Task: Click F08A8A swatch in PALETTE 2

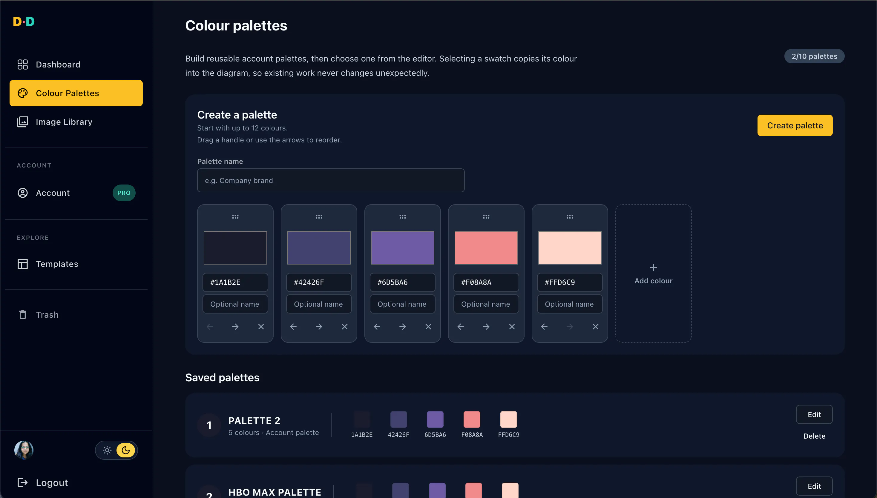Action: 472,419
